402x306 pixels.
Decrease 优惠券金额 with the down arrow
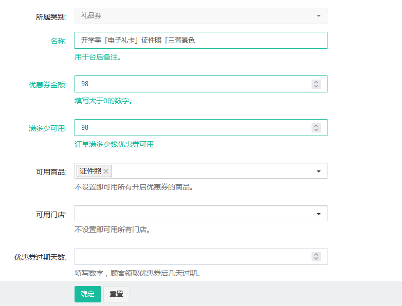click(x=316, y=86)
